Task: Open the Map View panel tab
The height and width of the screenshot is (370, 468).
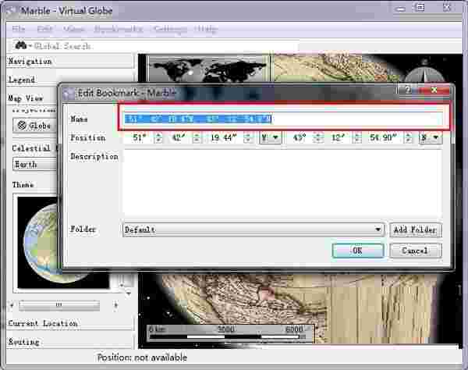Action: 32,98
